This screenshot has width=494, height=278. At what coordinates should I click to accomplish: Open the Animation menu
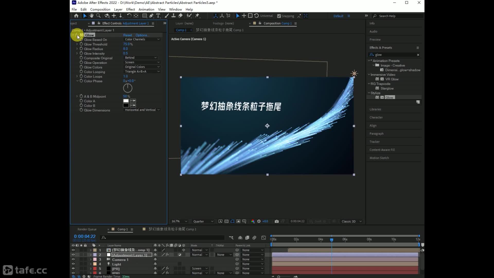tap(146, 9)
